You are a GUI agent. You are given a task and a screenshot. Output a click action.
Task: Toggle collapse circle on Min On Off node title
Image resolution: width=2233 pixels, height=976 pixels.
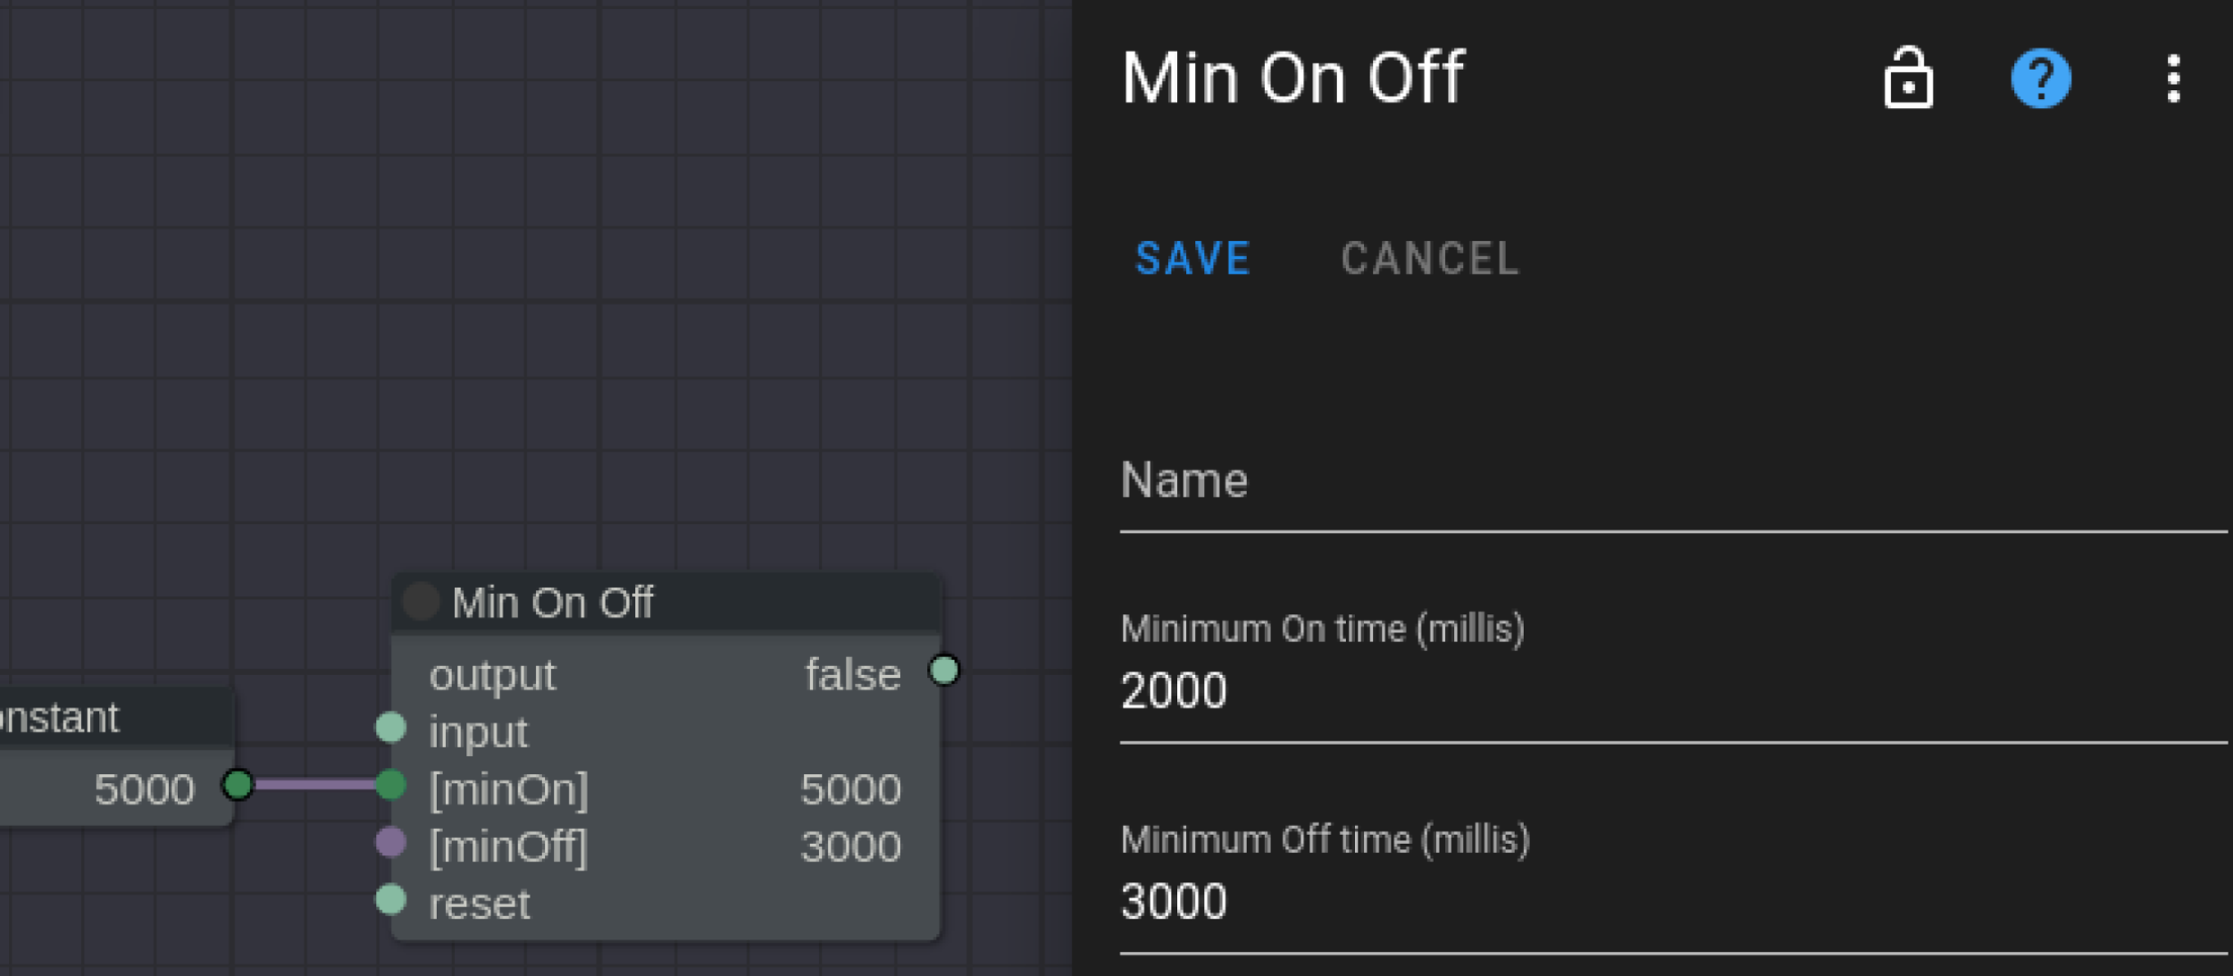[421, 602]
